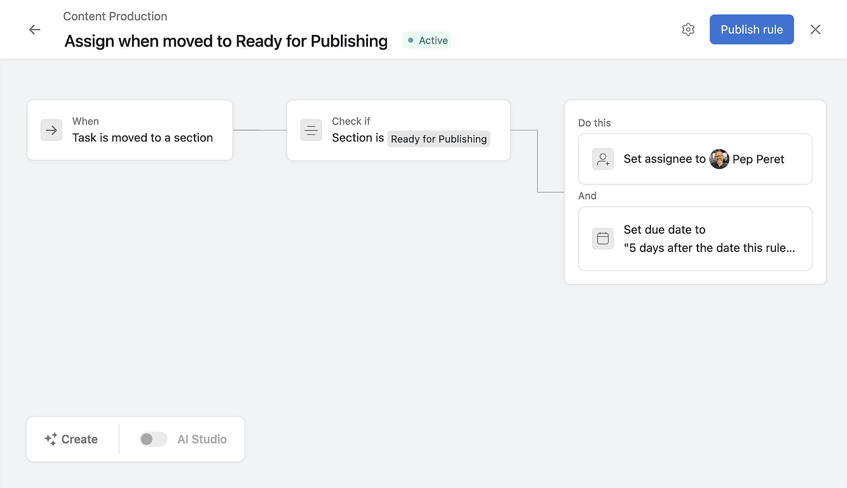The height and width of the screenshot is (488, 847).
Task: Select the Task is moved to a section trigger
Action: click(142, 137)
